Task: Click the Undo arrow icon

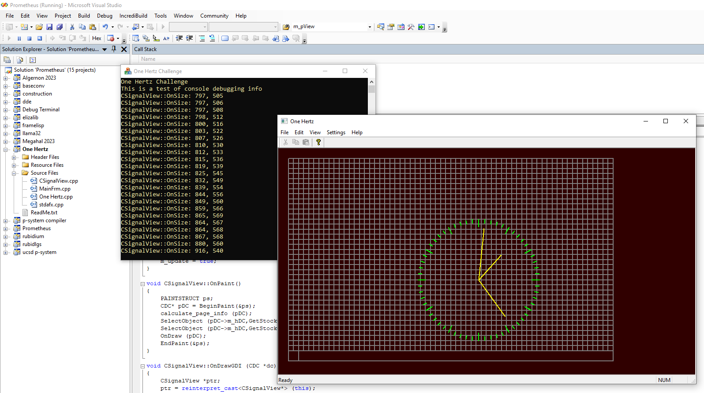Action: pos(105,27)
